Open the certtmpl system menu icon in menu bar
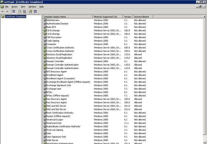207x144 pixels. click(2, 7)
